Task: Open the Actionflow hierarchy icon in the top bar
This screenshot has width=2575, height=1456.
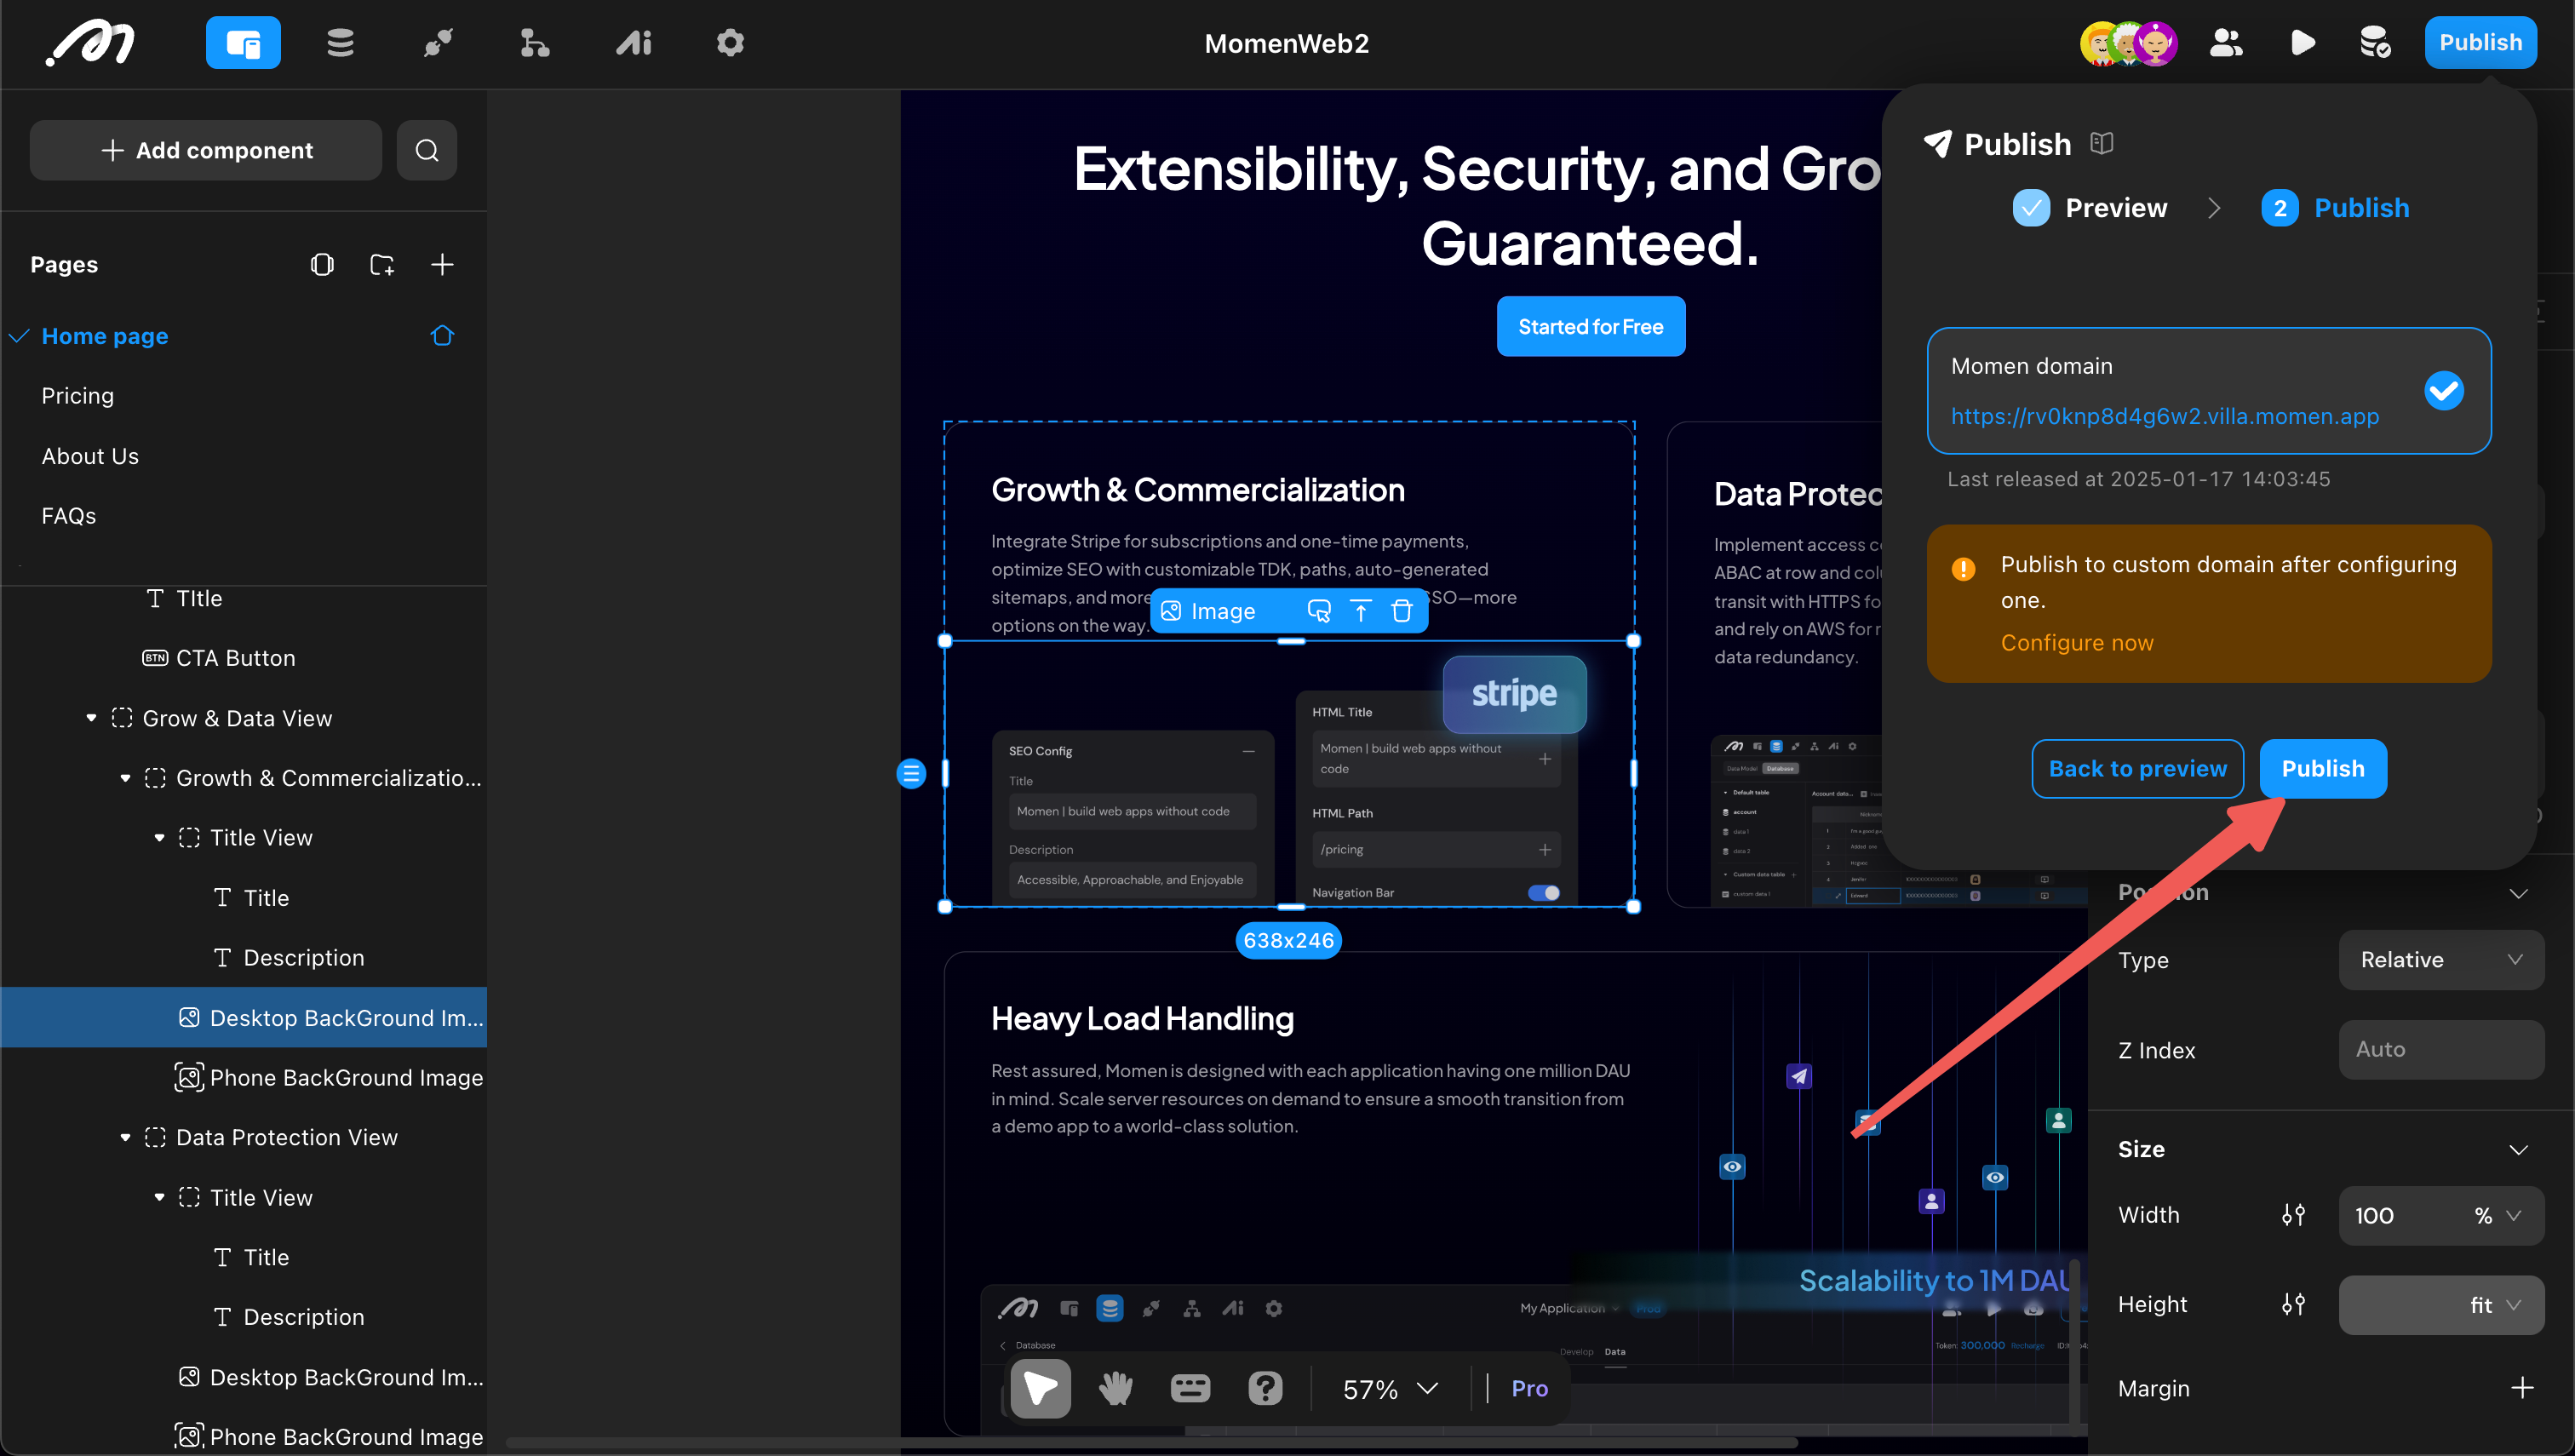Action: click(535, 43)
